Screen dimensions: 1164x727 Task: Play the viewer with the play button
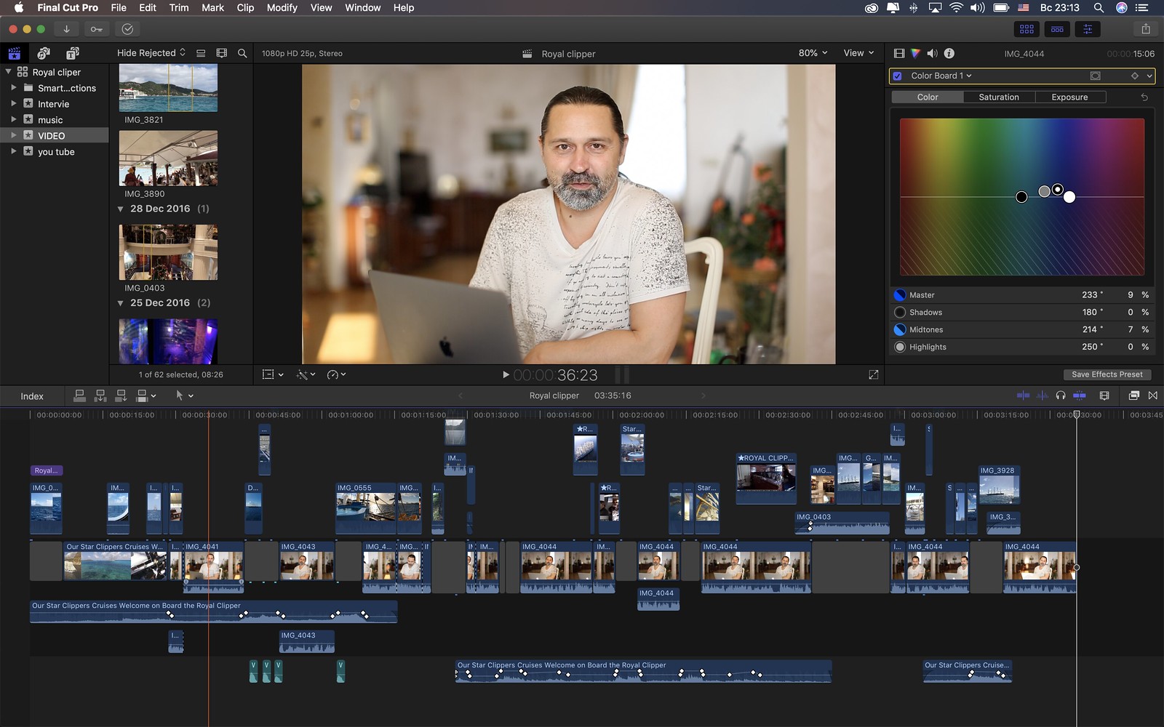pos(506,375)
